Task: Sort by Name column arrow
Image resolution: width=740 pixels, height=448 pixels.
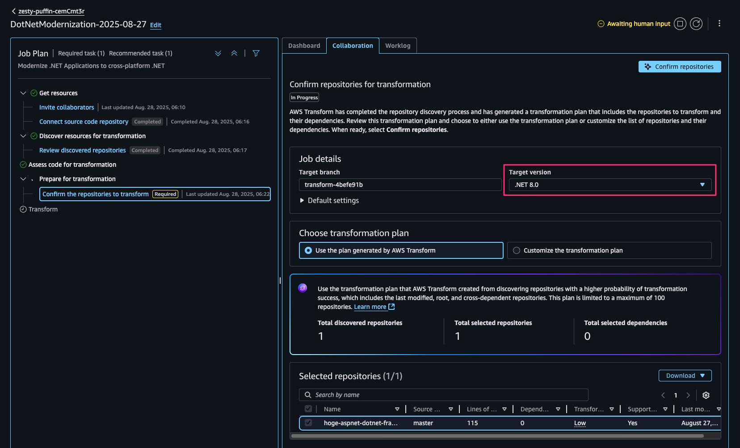Action: coord(397,409)
